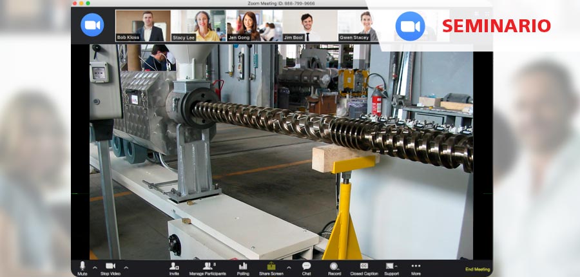Viewport: 580px width, 277px height.
Task: Open video options arrow beside Stop Video
Action: coord(126,267)
